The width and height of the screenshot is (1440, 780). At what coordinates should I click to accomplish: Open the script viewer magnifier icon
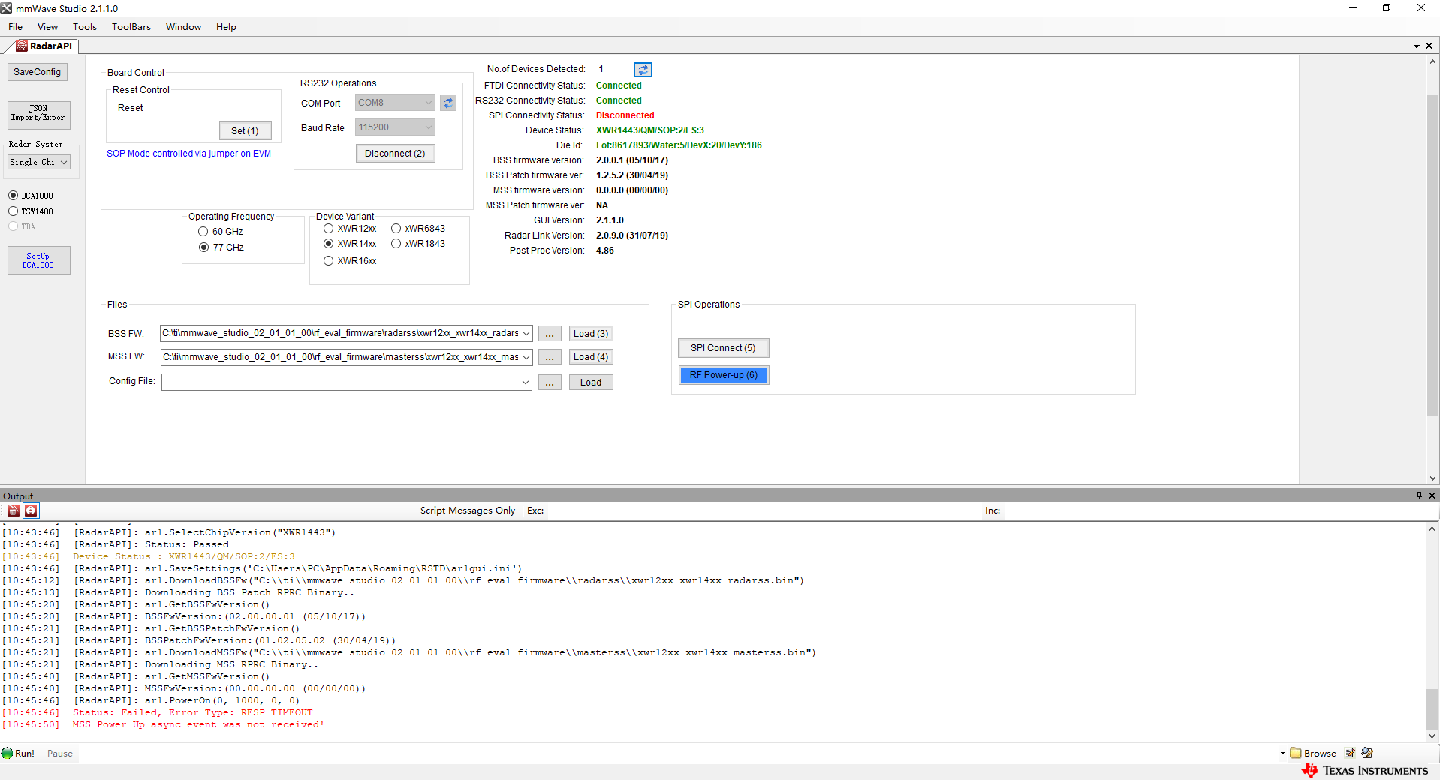point(1367,753)
